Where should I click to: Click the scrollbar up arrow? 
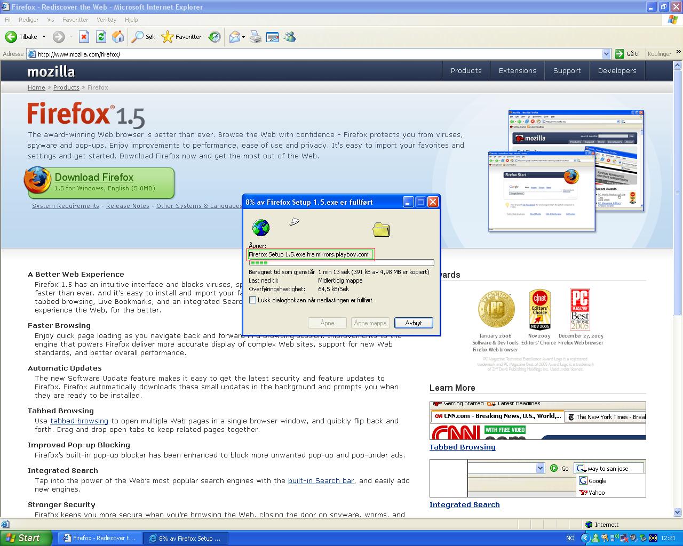(678, 65)
